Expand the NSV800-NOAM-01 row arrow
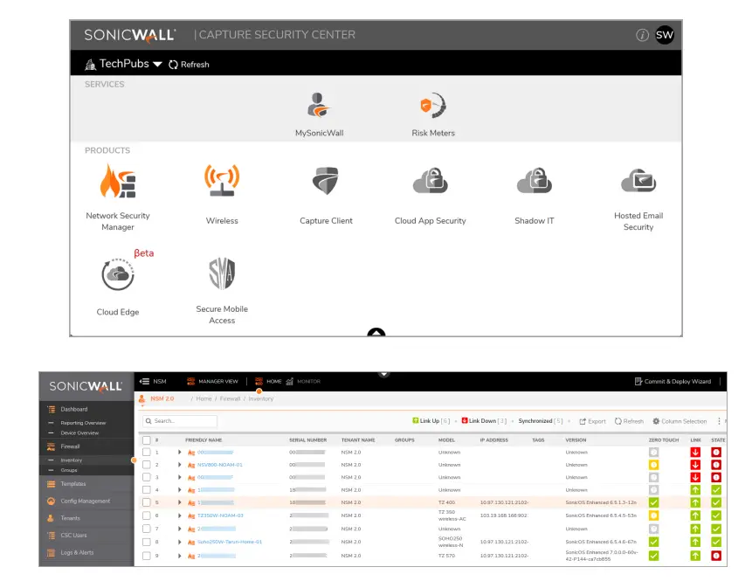752x581 pixels. point(179,465)
